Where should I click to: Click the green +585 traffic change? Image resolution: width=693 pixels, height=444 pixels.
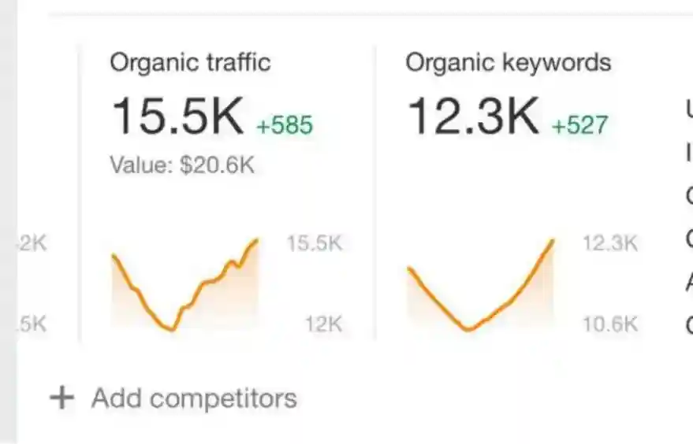(x=285, y=124)
